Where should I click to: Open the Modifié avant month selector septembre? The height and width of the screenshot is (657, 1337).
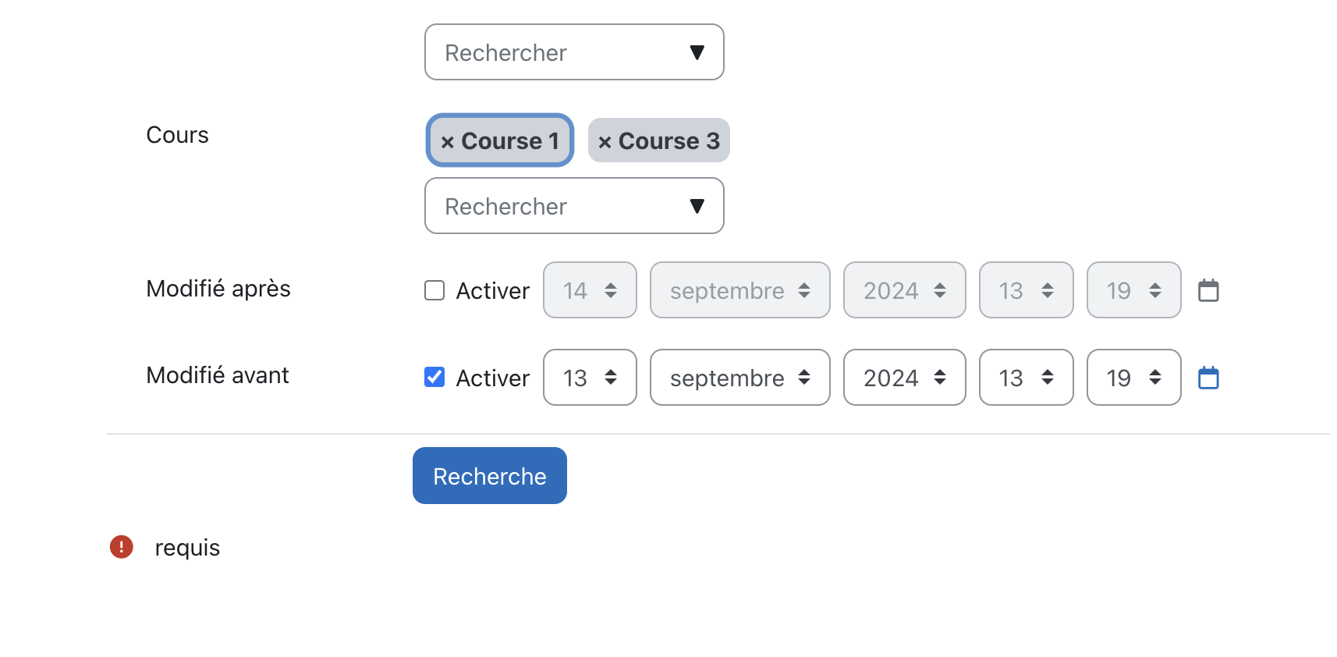click(x=739, y=378)
